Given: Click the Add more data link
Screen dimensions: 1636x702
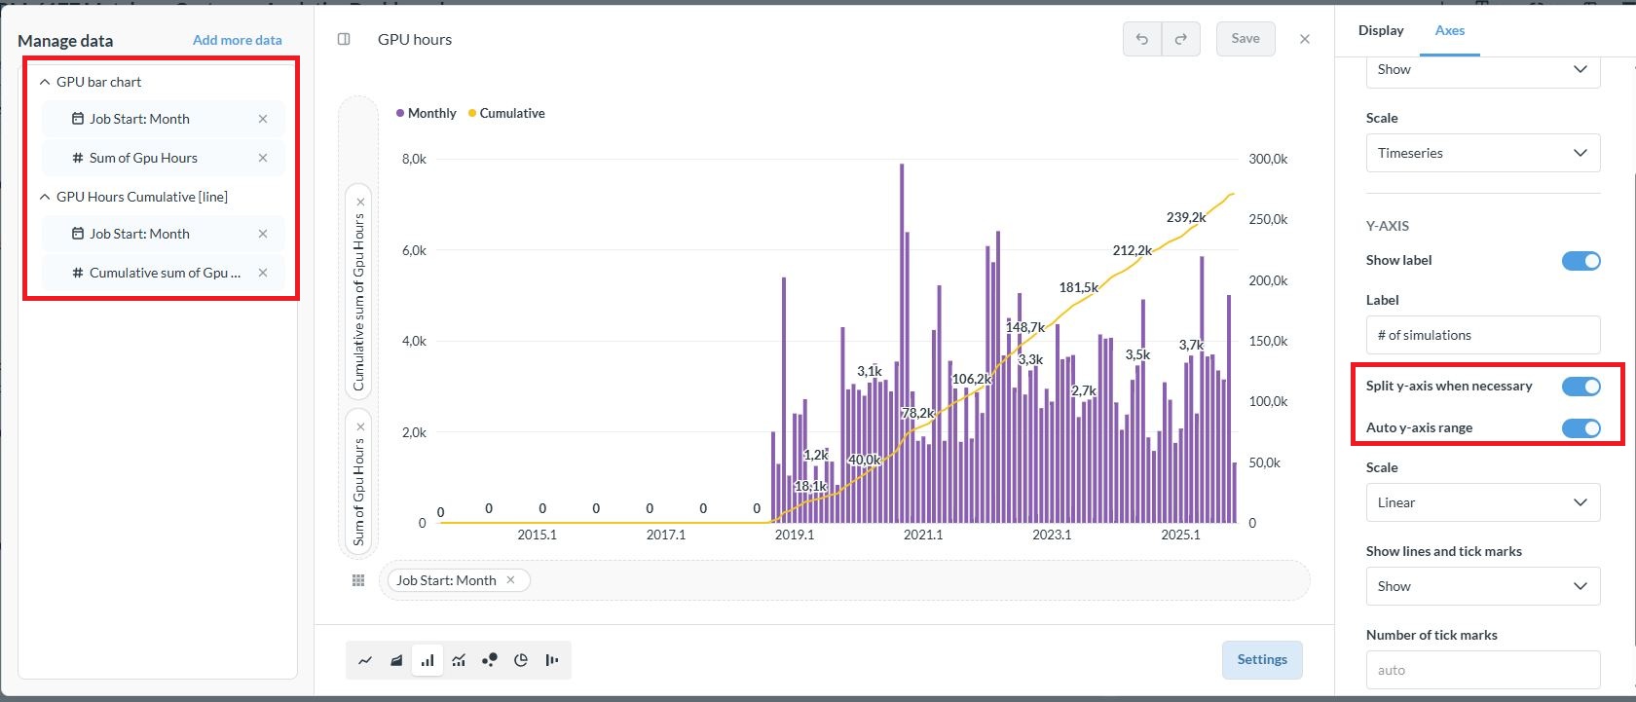Looking at the screenshot, I should (237, 40).
